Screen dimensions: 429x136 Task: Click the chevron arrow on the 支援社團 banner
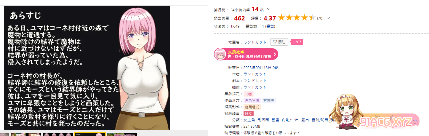pyautogui.click(x=275, y=54)
